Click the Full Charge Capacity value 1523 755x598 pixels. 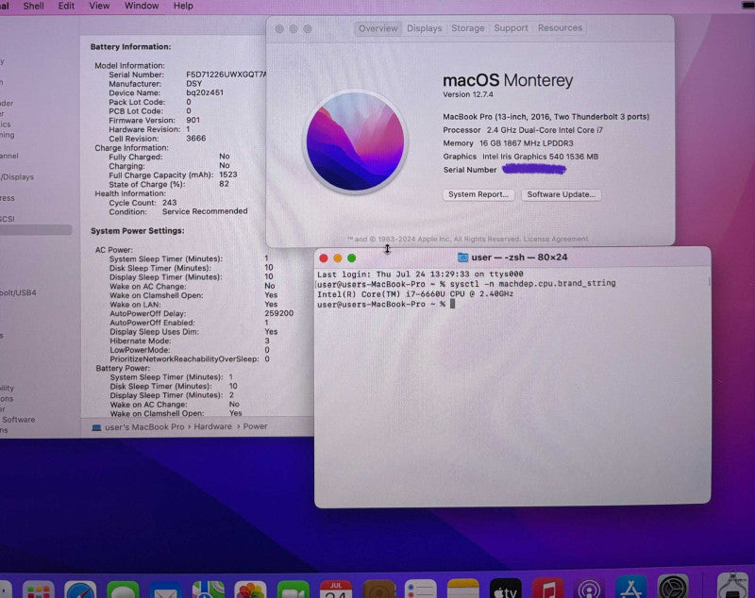click(x=228, y=174)
